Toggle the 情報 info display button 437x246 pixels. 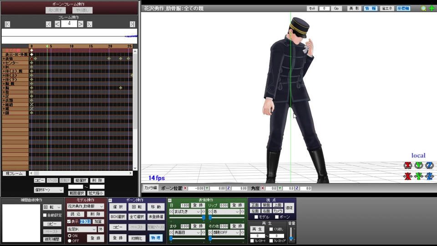(371, 8)
